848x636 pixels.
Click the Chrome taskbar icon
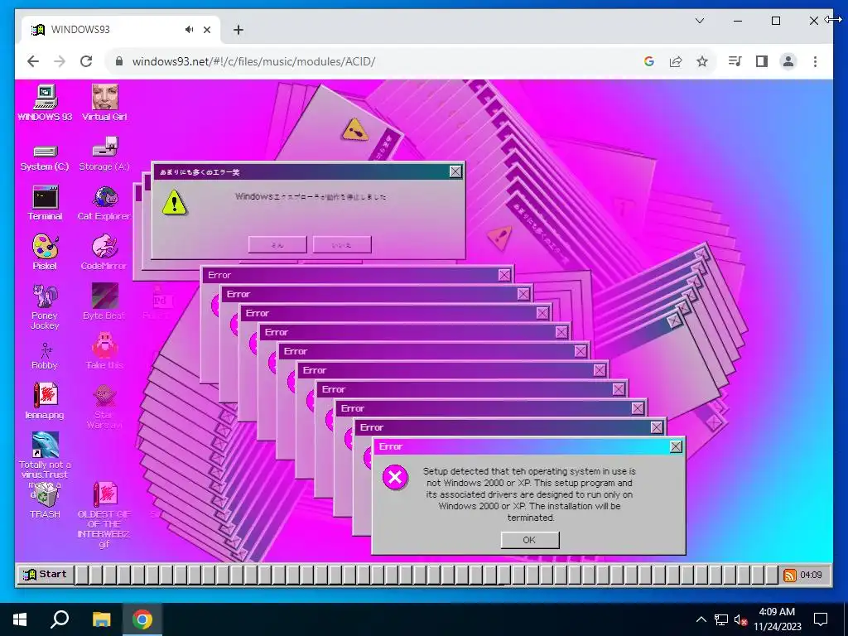[x=142, y=619]
